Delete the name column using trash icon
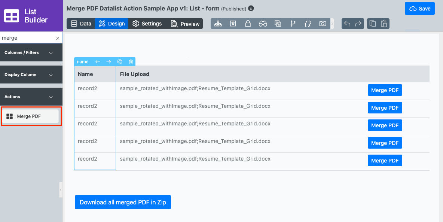The height and width of the screenshot is (222, 443). click(x=131, y=62)
